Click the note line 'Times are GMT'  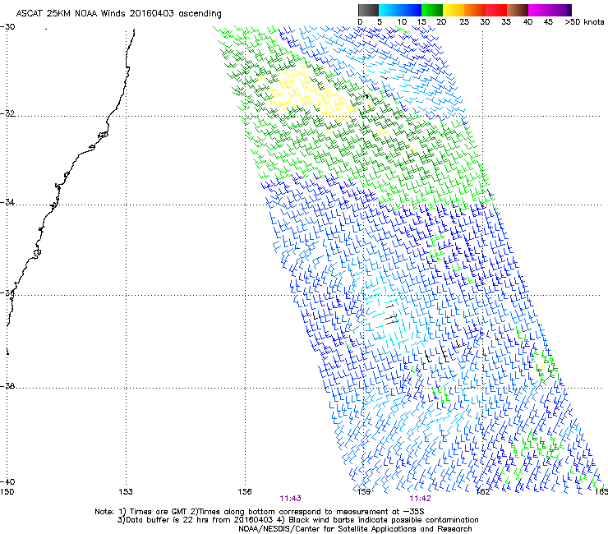159,512
